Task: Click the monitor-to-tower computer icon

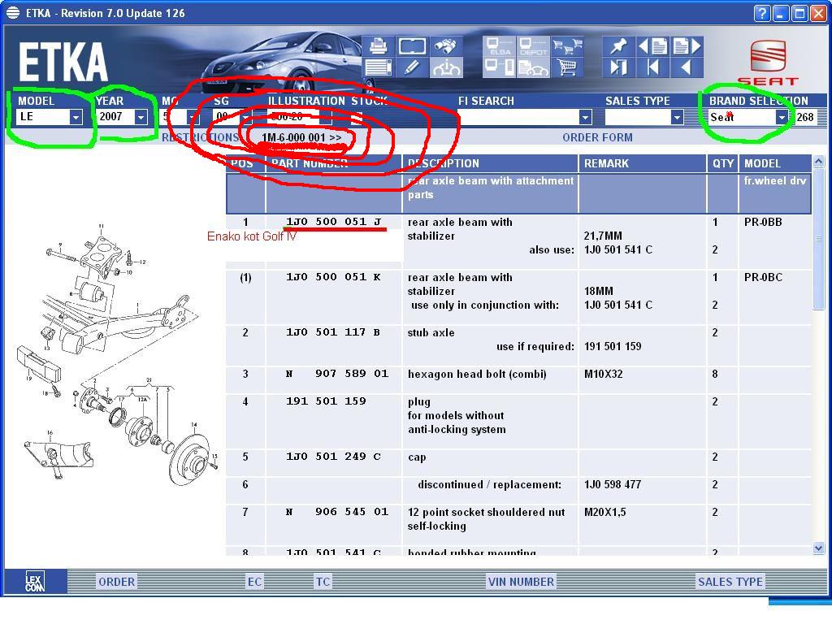Action: (499, 68)
